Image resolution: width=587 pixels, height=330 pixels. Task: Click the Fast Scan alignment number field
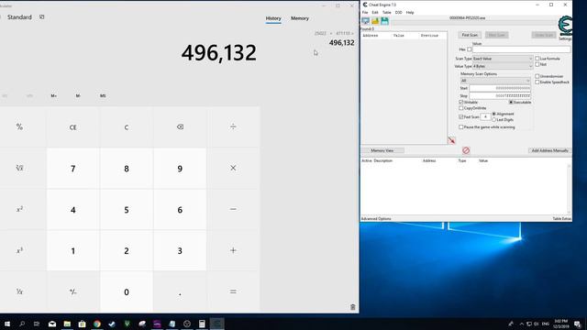click(x=485, y=116)
